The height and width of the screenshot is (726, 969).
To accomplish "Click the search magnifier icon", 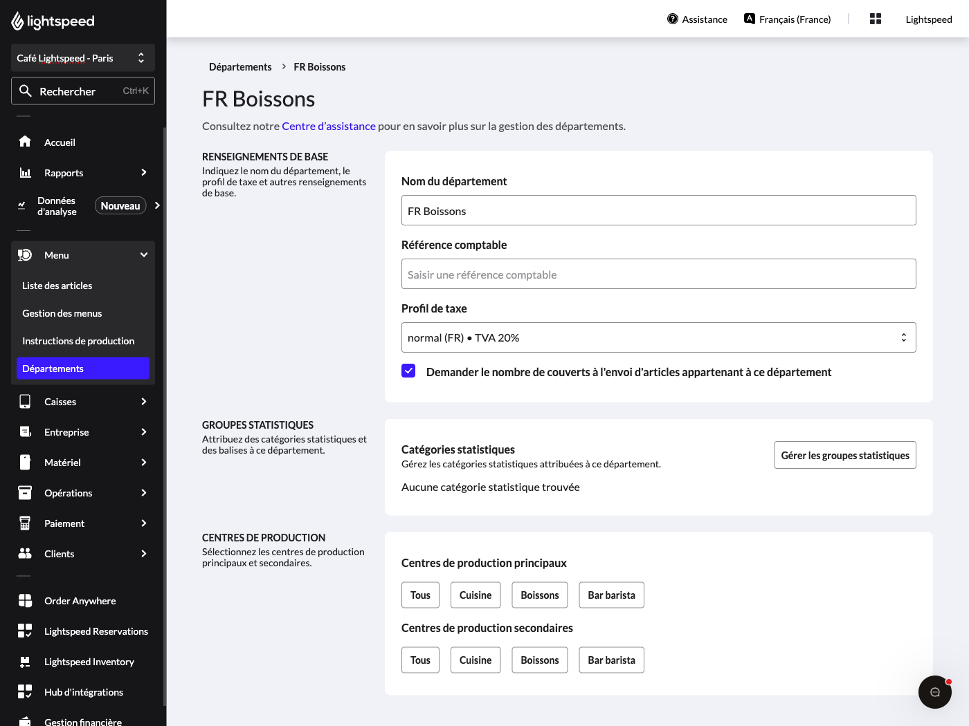I will pos(26,91).
